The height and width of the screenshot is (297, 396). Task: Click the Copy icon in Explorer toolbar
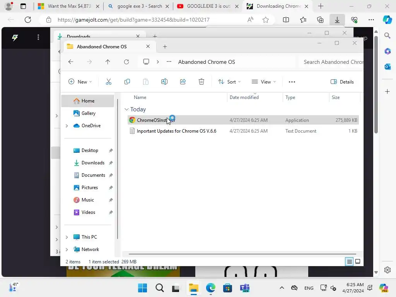(127, 82)
